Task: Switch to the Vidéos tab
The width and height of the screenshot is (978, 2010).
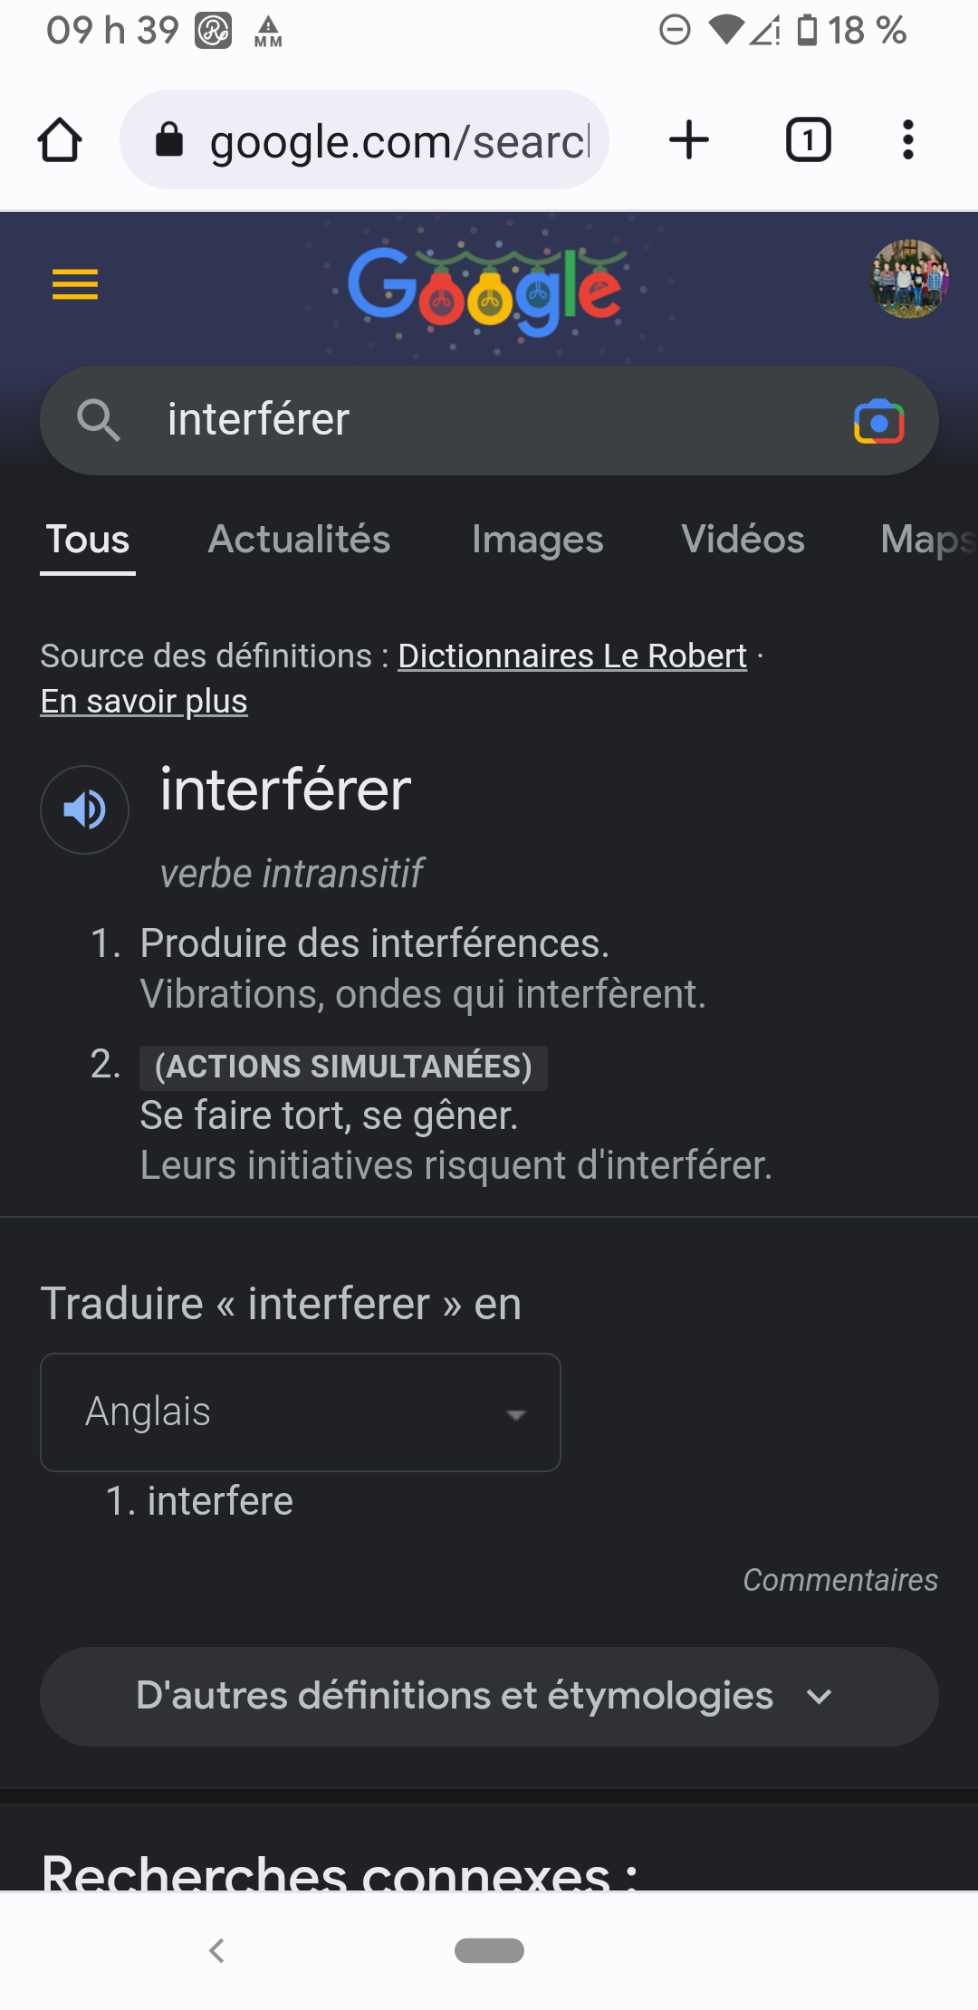Action: [743, 540]
